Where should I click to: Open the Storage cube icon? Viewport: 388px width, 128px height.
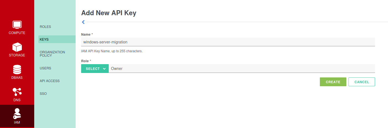tap(17, 47)
